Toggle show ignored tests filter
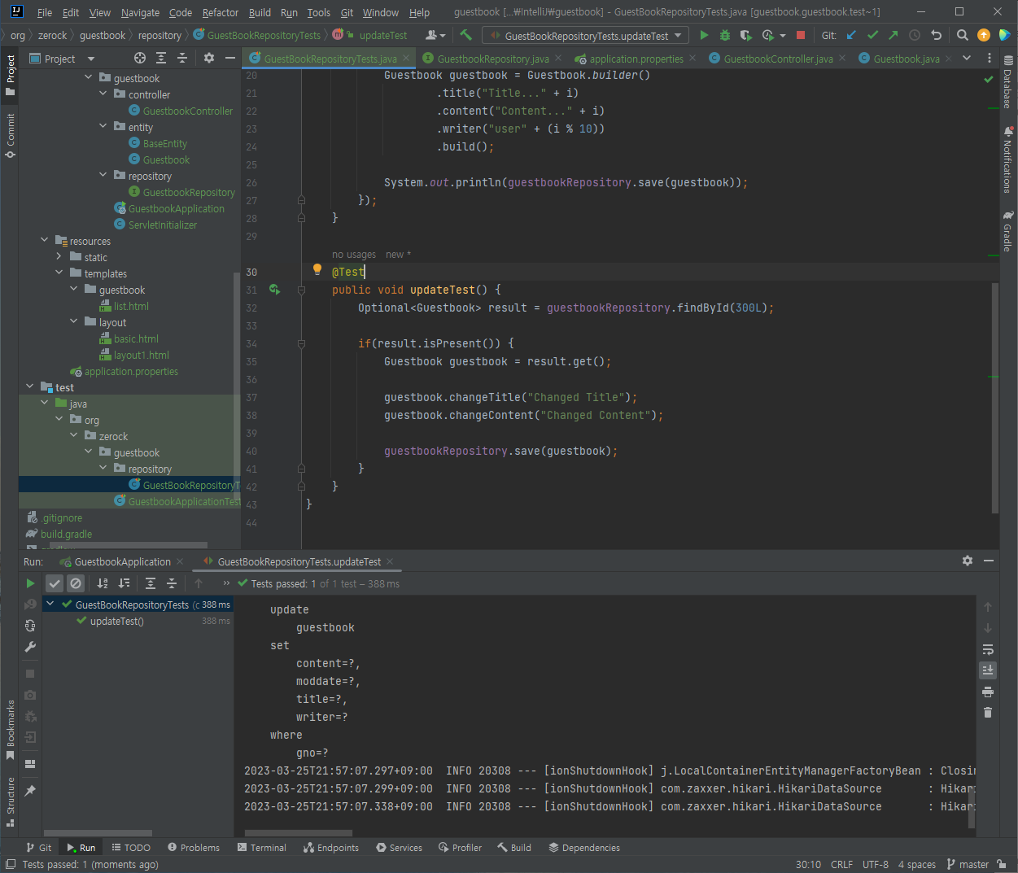The image size is (1018, 873). (76, 583)
